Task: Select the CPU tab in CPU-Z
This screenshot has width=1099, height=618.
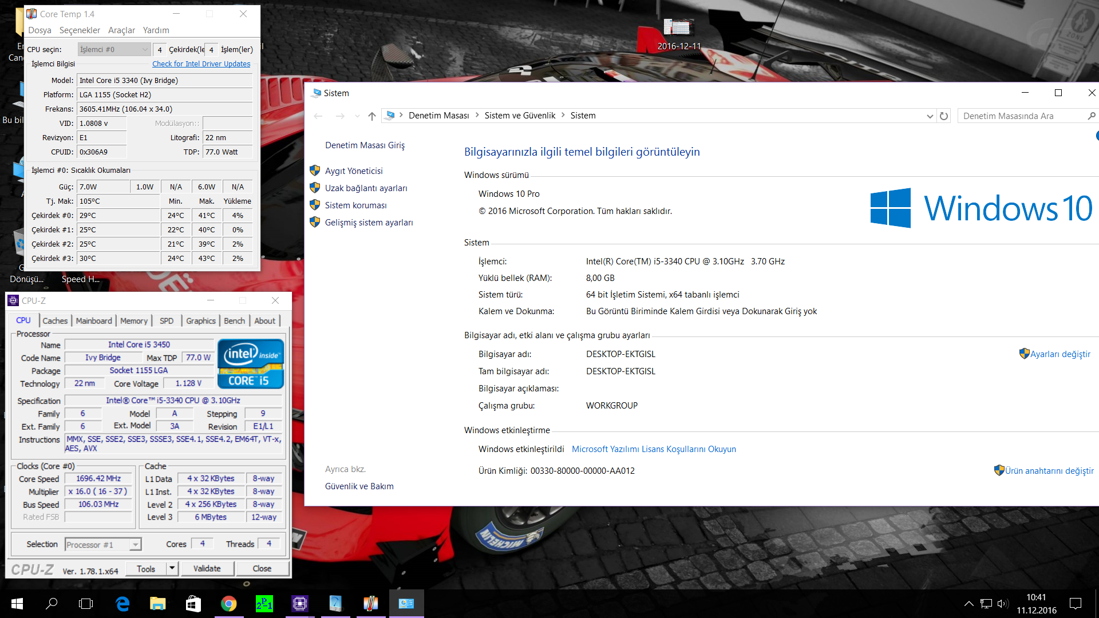Action: tap(23, 320)
